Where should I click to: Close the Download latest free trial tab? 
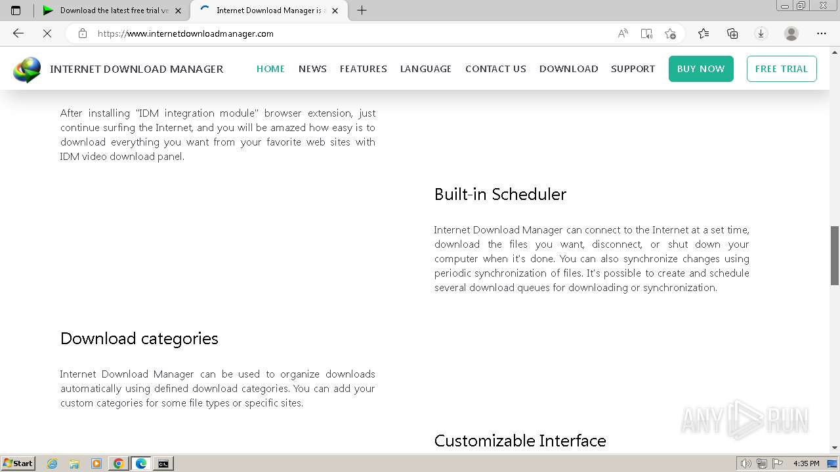[x=178, y=10]
